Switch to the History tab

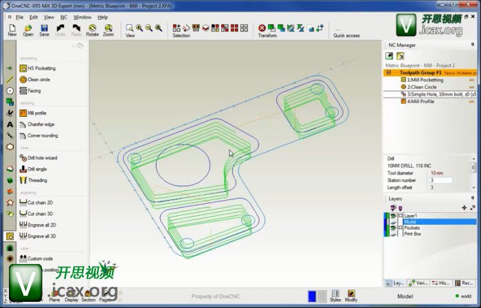(x=441, y=283)
